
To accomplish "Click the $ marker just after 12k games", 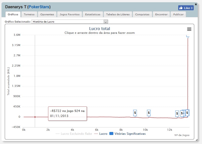I will click(177, 114).
